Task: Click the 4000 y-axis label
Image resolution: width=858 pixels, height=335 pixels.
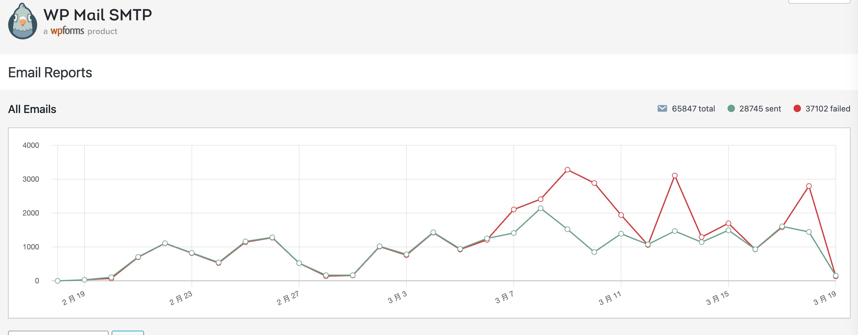Action: (31, 145)
